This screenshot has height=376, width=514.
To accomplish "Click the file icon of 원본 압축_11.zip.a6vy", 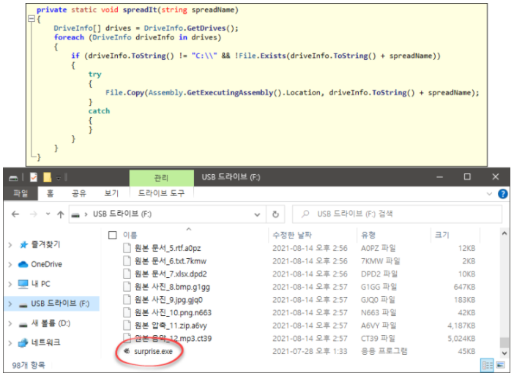I will click(127, 326).
